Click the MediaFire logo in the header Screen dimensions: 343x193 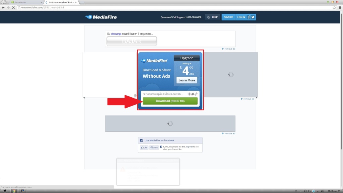click(x=101, y=17)
